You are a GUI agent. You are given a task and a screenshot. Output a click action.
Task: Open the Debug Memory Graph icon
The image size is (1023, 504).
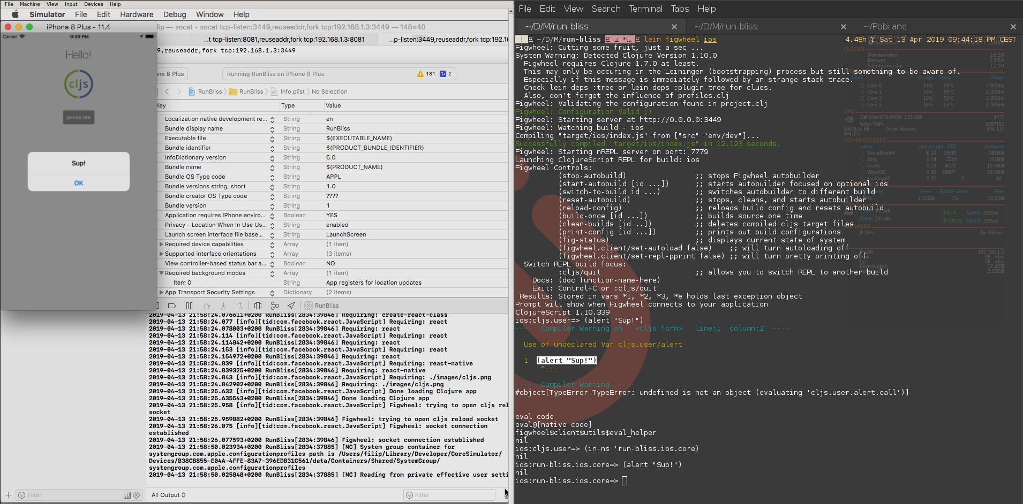click(275, 306)
